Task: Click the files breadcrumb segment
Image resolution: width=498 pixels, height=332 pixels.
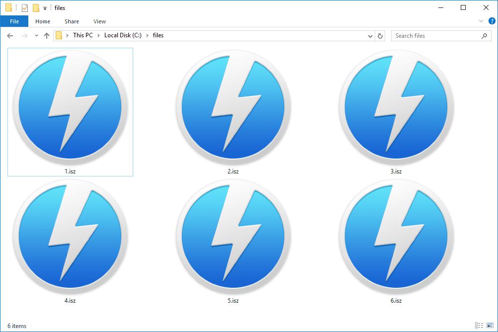Action: (x=158, y=35)
